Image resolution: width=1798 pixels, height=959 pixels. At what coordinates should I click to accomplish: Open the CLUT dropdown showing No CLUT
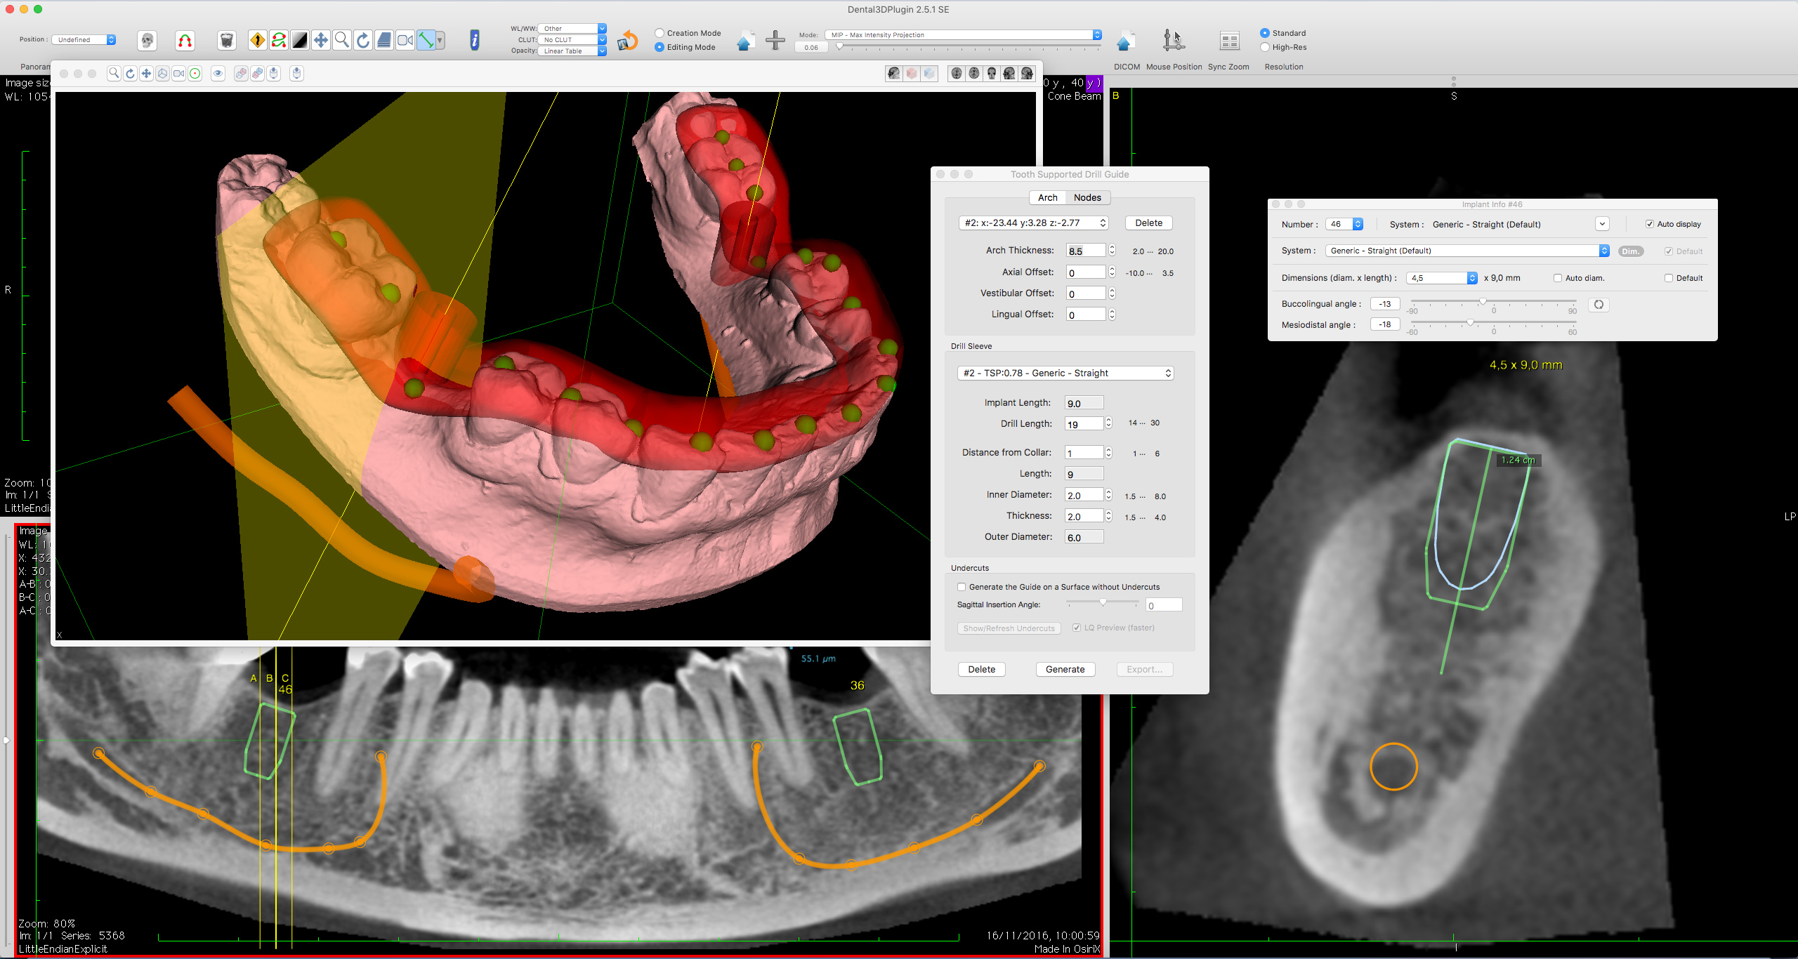click(572, 40)
